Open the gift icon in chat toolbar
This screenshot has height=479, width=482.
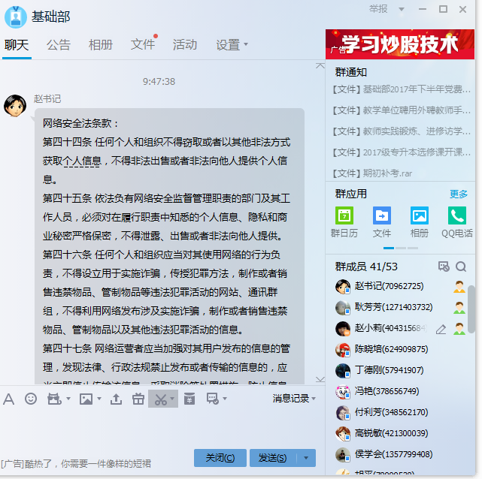[137, 399]
